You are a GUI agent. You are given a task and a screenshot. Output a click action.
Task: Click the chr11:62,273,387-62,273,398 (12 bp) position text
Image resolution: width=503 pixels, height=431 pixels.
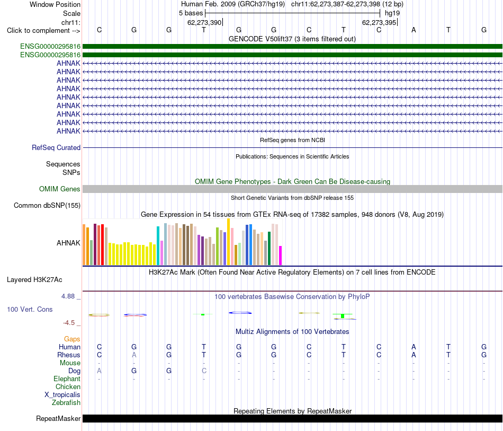[x=347, y=4]
